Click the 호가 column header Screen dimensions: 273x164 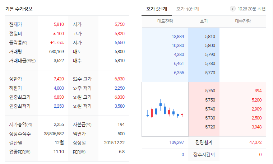[204, 21]
